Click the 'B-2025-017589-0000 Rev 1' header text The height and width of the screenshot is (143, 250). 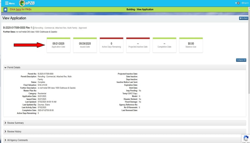click(x=17, y=28)
